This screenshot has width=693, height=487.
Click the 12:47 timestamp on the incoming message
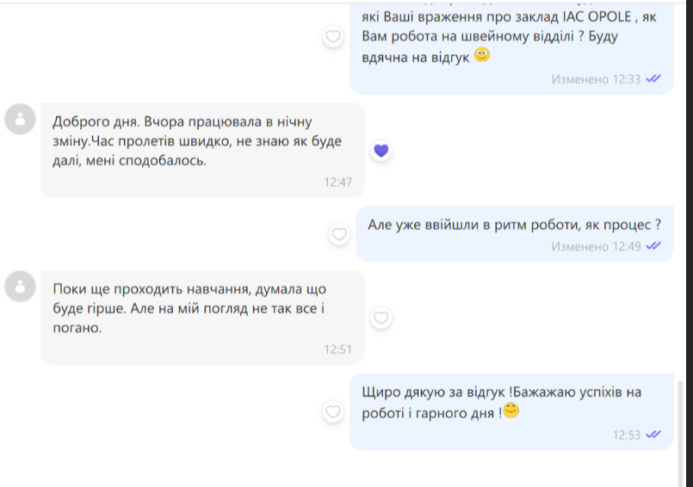coord(337,182)
